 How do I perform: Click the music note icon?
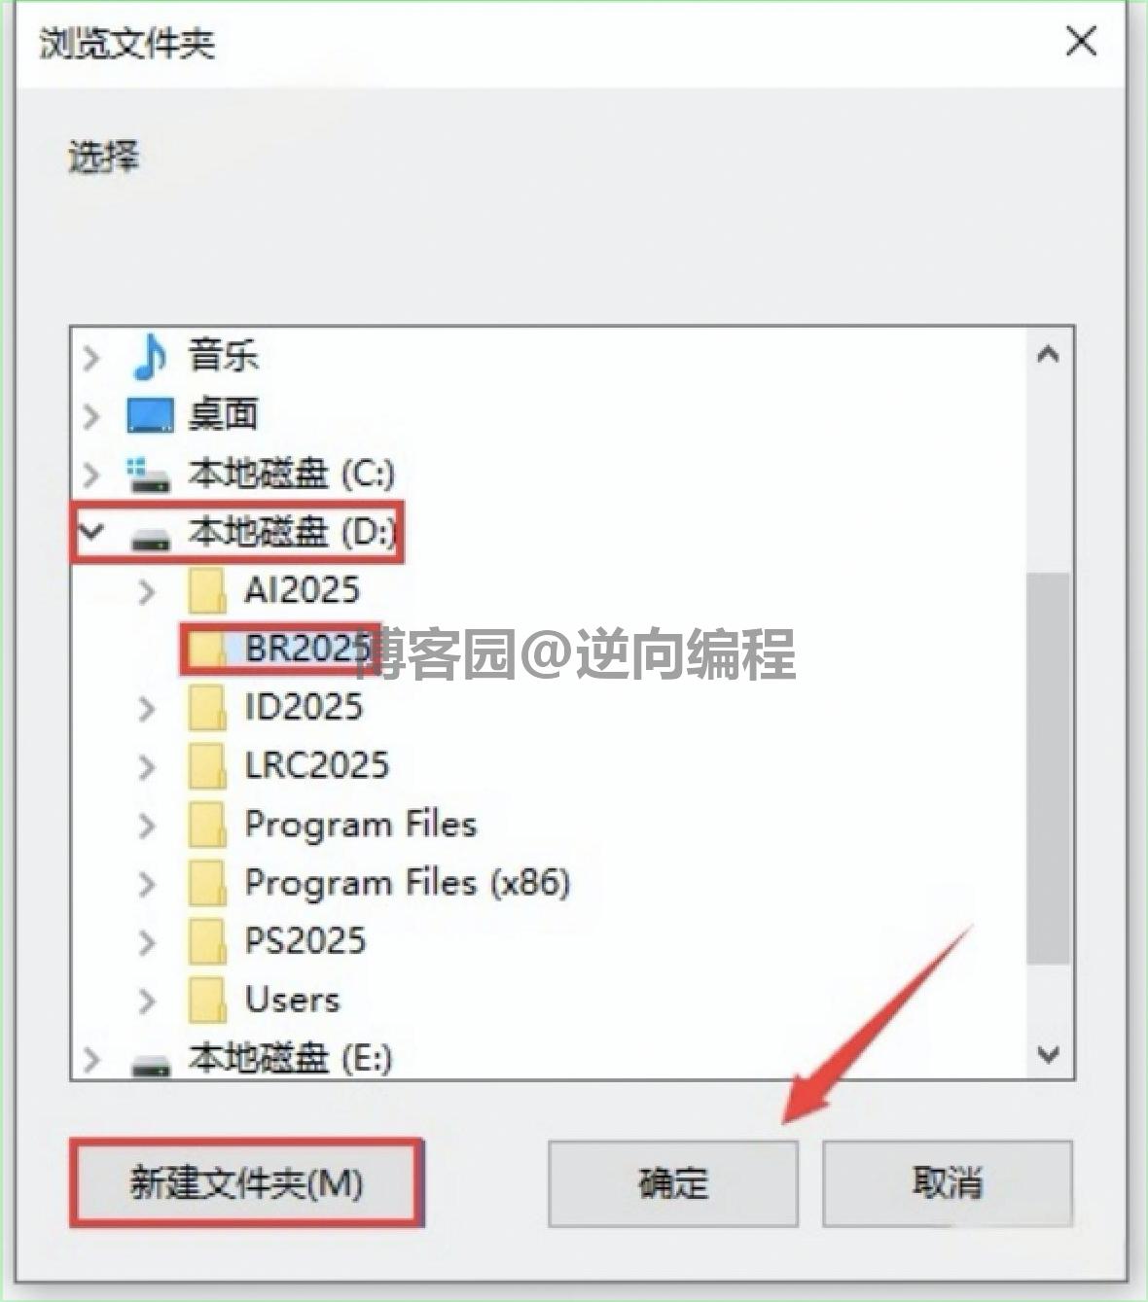(x=150, y=357)
